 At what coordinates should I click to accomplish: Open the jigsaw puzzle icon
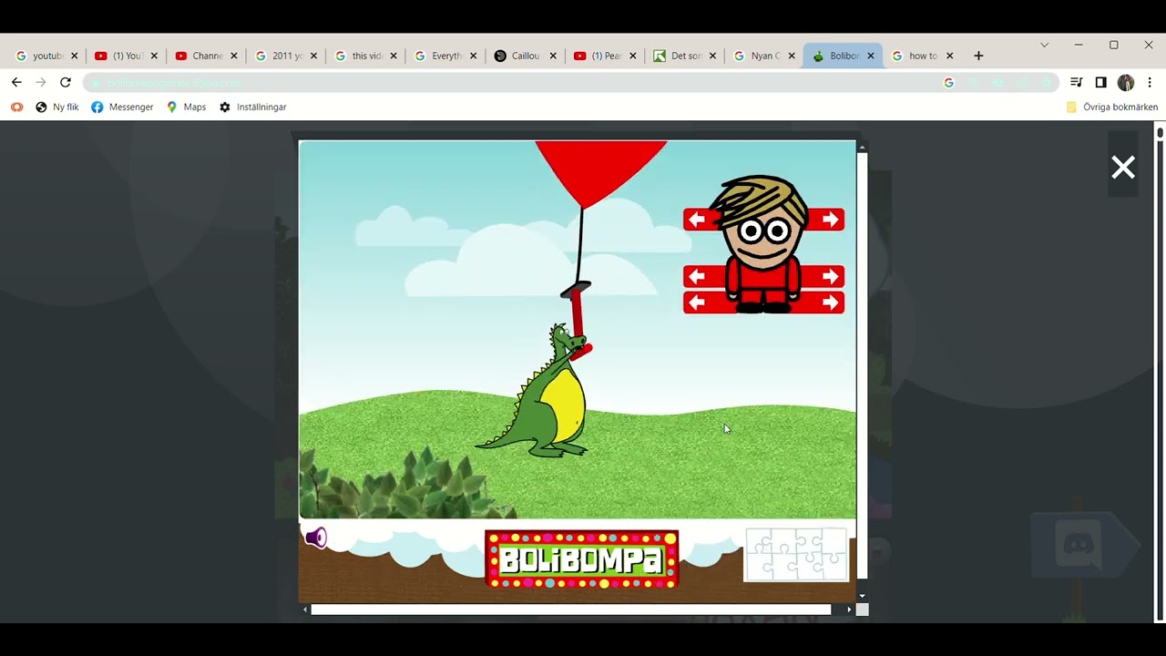point(797,554)
